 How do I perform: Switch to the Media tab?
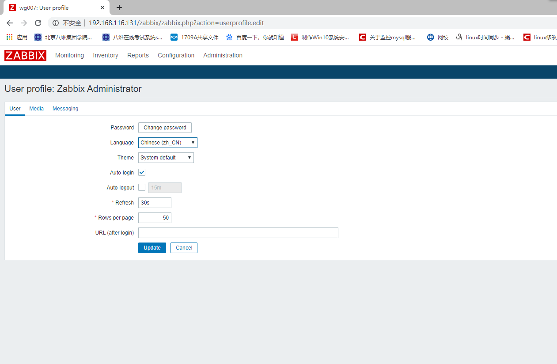[x=37, y=109]
